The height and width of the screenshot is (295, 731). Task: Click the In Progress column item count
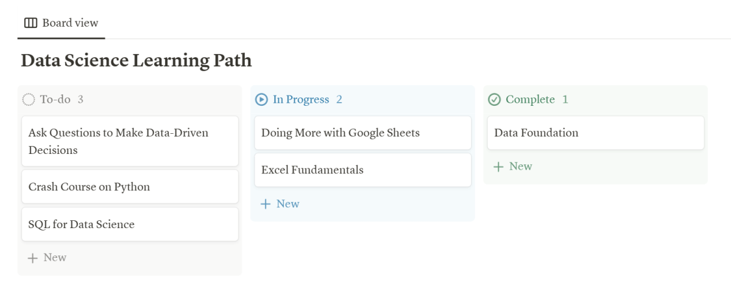[339, 99]
